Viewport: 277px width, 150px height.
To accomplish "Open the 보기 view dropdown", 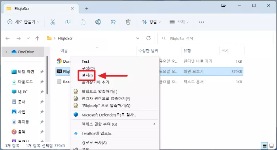I will (179, 22).
